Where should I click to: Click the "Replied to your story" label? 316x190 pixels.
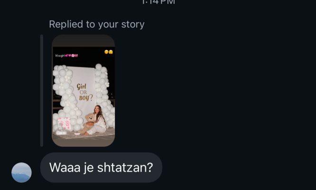97,24
